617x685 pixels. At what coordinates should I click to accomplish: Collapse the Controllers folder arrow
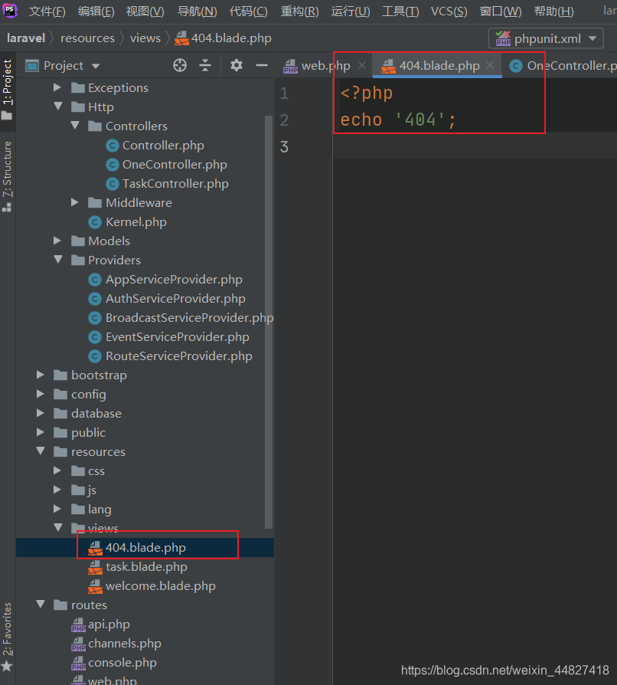[x=75, y=126]
